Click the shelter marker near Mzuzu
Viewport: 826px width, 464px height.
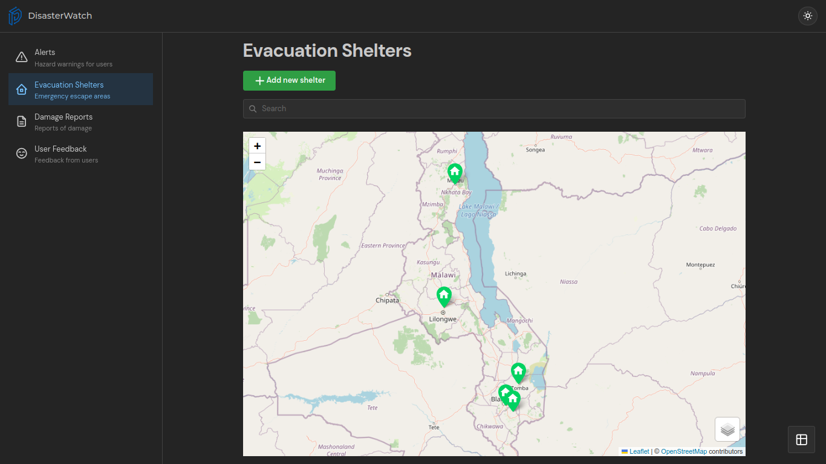(x=455, y=173)
